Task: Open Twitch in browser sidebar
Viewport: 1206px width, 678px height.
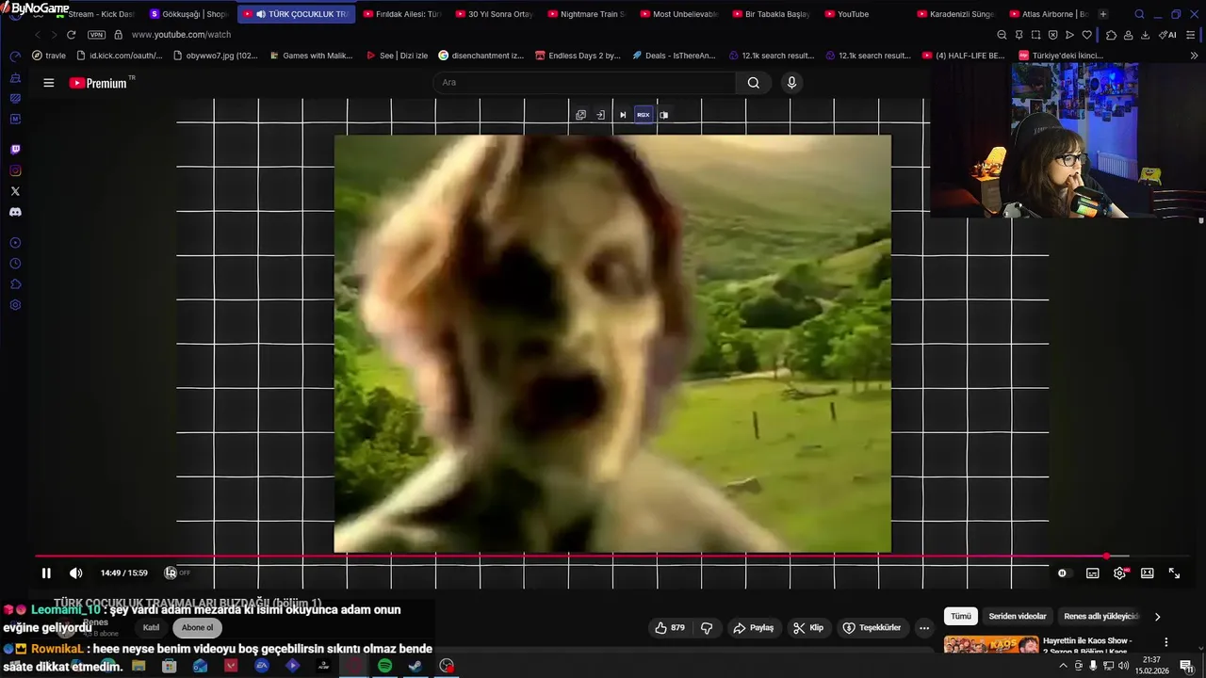Action: pyautogui.click(x=15, y=150)
